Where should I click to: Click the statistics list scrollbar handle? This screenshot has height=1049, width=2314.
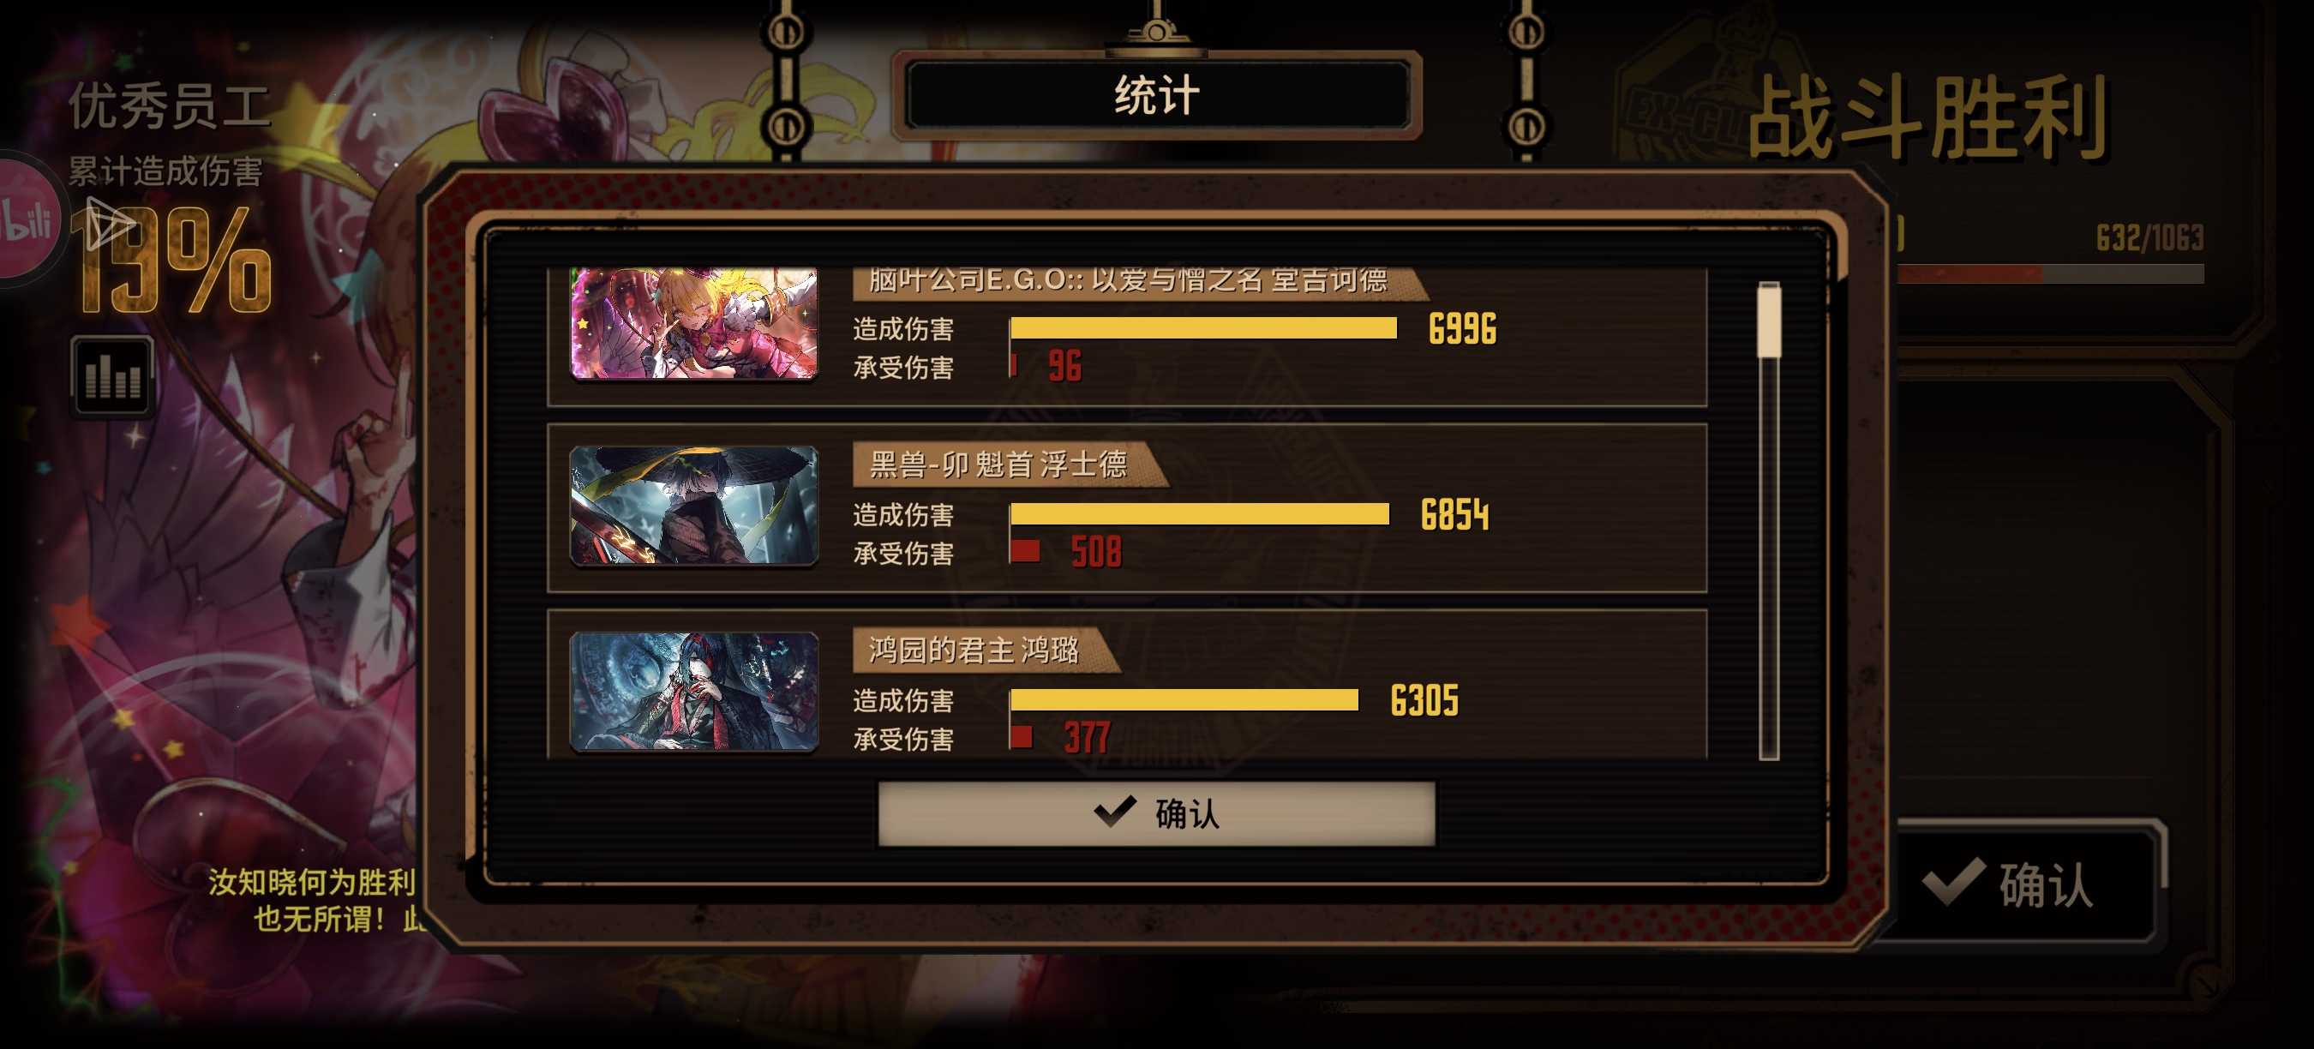(x=1769, y=320)
